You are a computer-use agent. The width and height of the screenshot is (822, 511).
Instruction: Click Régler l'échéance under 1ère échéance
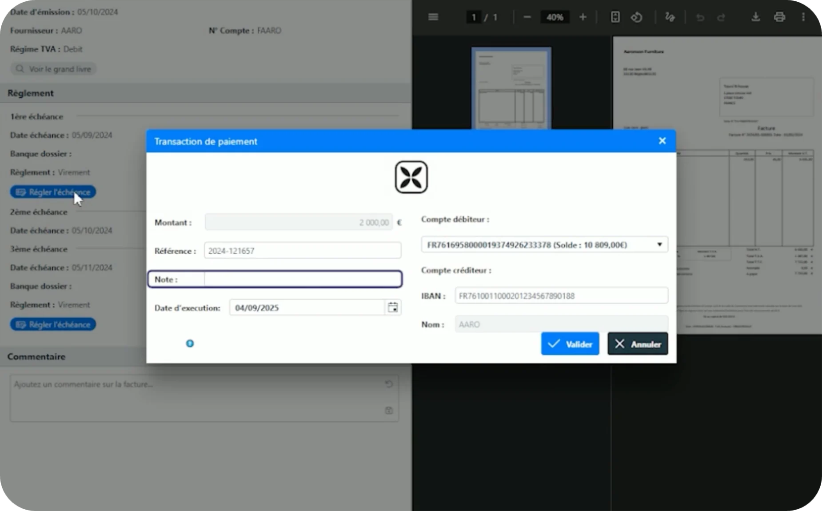tap(53, 192)
